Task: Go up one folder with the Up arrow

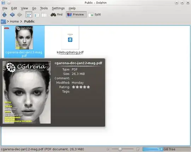Action: tap(5, 14)
